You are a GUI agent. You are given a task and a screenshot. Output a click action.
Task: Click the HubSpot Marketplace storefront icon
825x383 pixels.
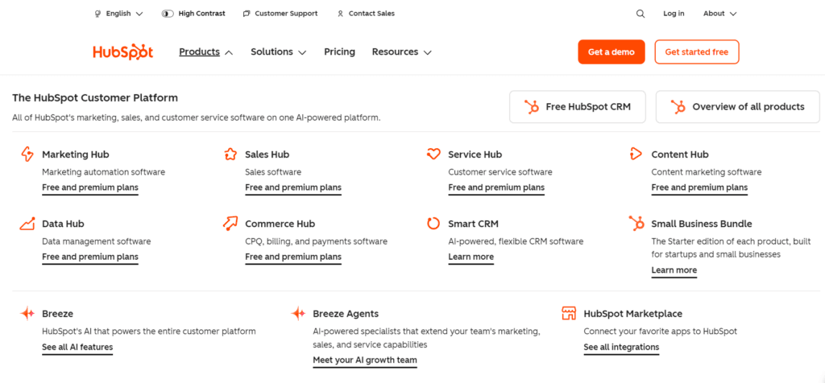(569, 314)
